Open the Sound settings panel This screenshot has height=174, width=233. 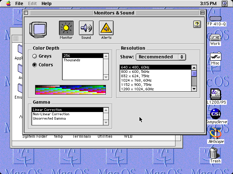tap(86, 28)
